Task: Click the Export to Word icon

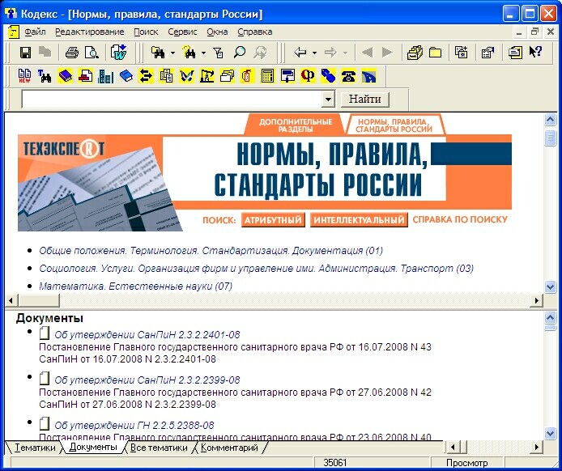Action: click(x=118, y=53)
